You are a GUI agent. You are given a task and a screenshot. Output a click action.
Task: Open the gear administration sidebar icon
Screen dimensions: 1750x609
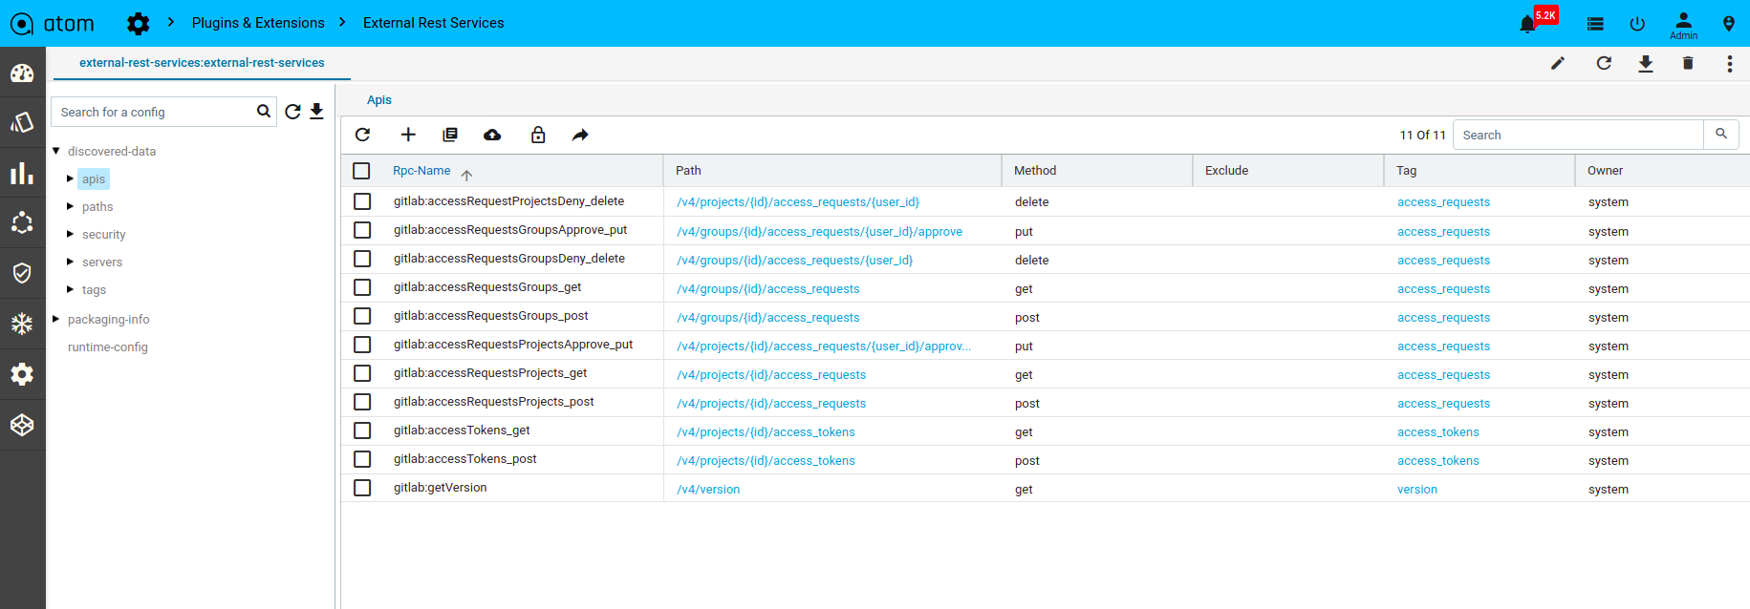(22, 374)
